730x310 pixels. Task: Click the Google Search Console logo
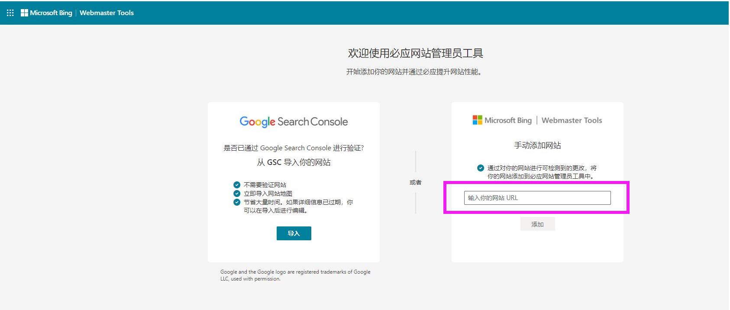pos(294,122)
